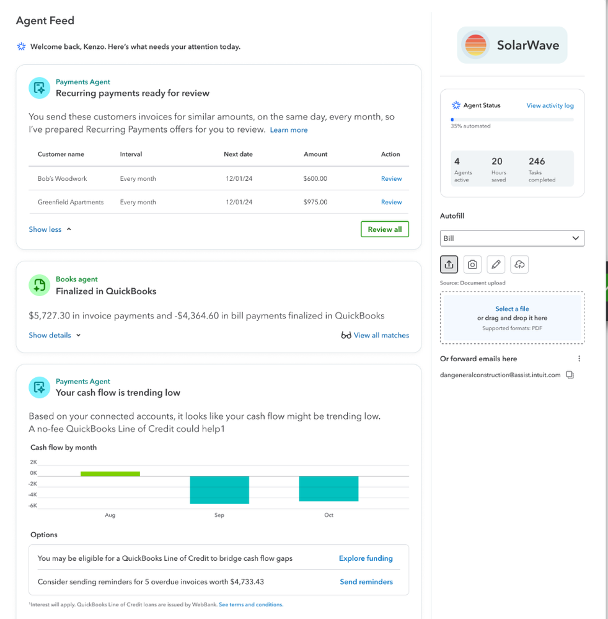608x619 pixels.
Task: Choose the camera capture source icon
Action: click(472, 265)
